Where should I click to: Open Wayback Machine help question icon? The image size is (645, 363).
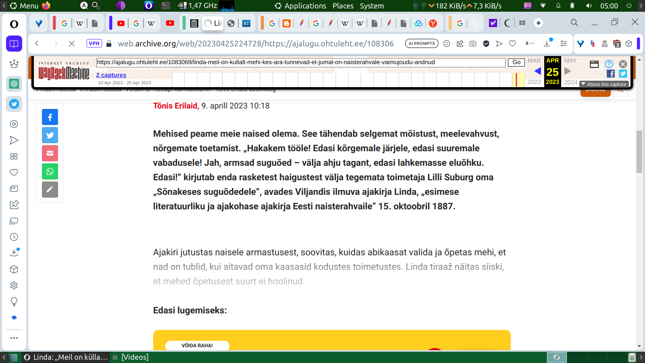pyautogui.click(x=609, y=64)
